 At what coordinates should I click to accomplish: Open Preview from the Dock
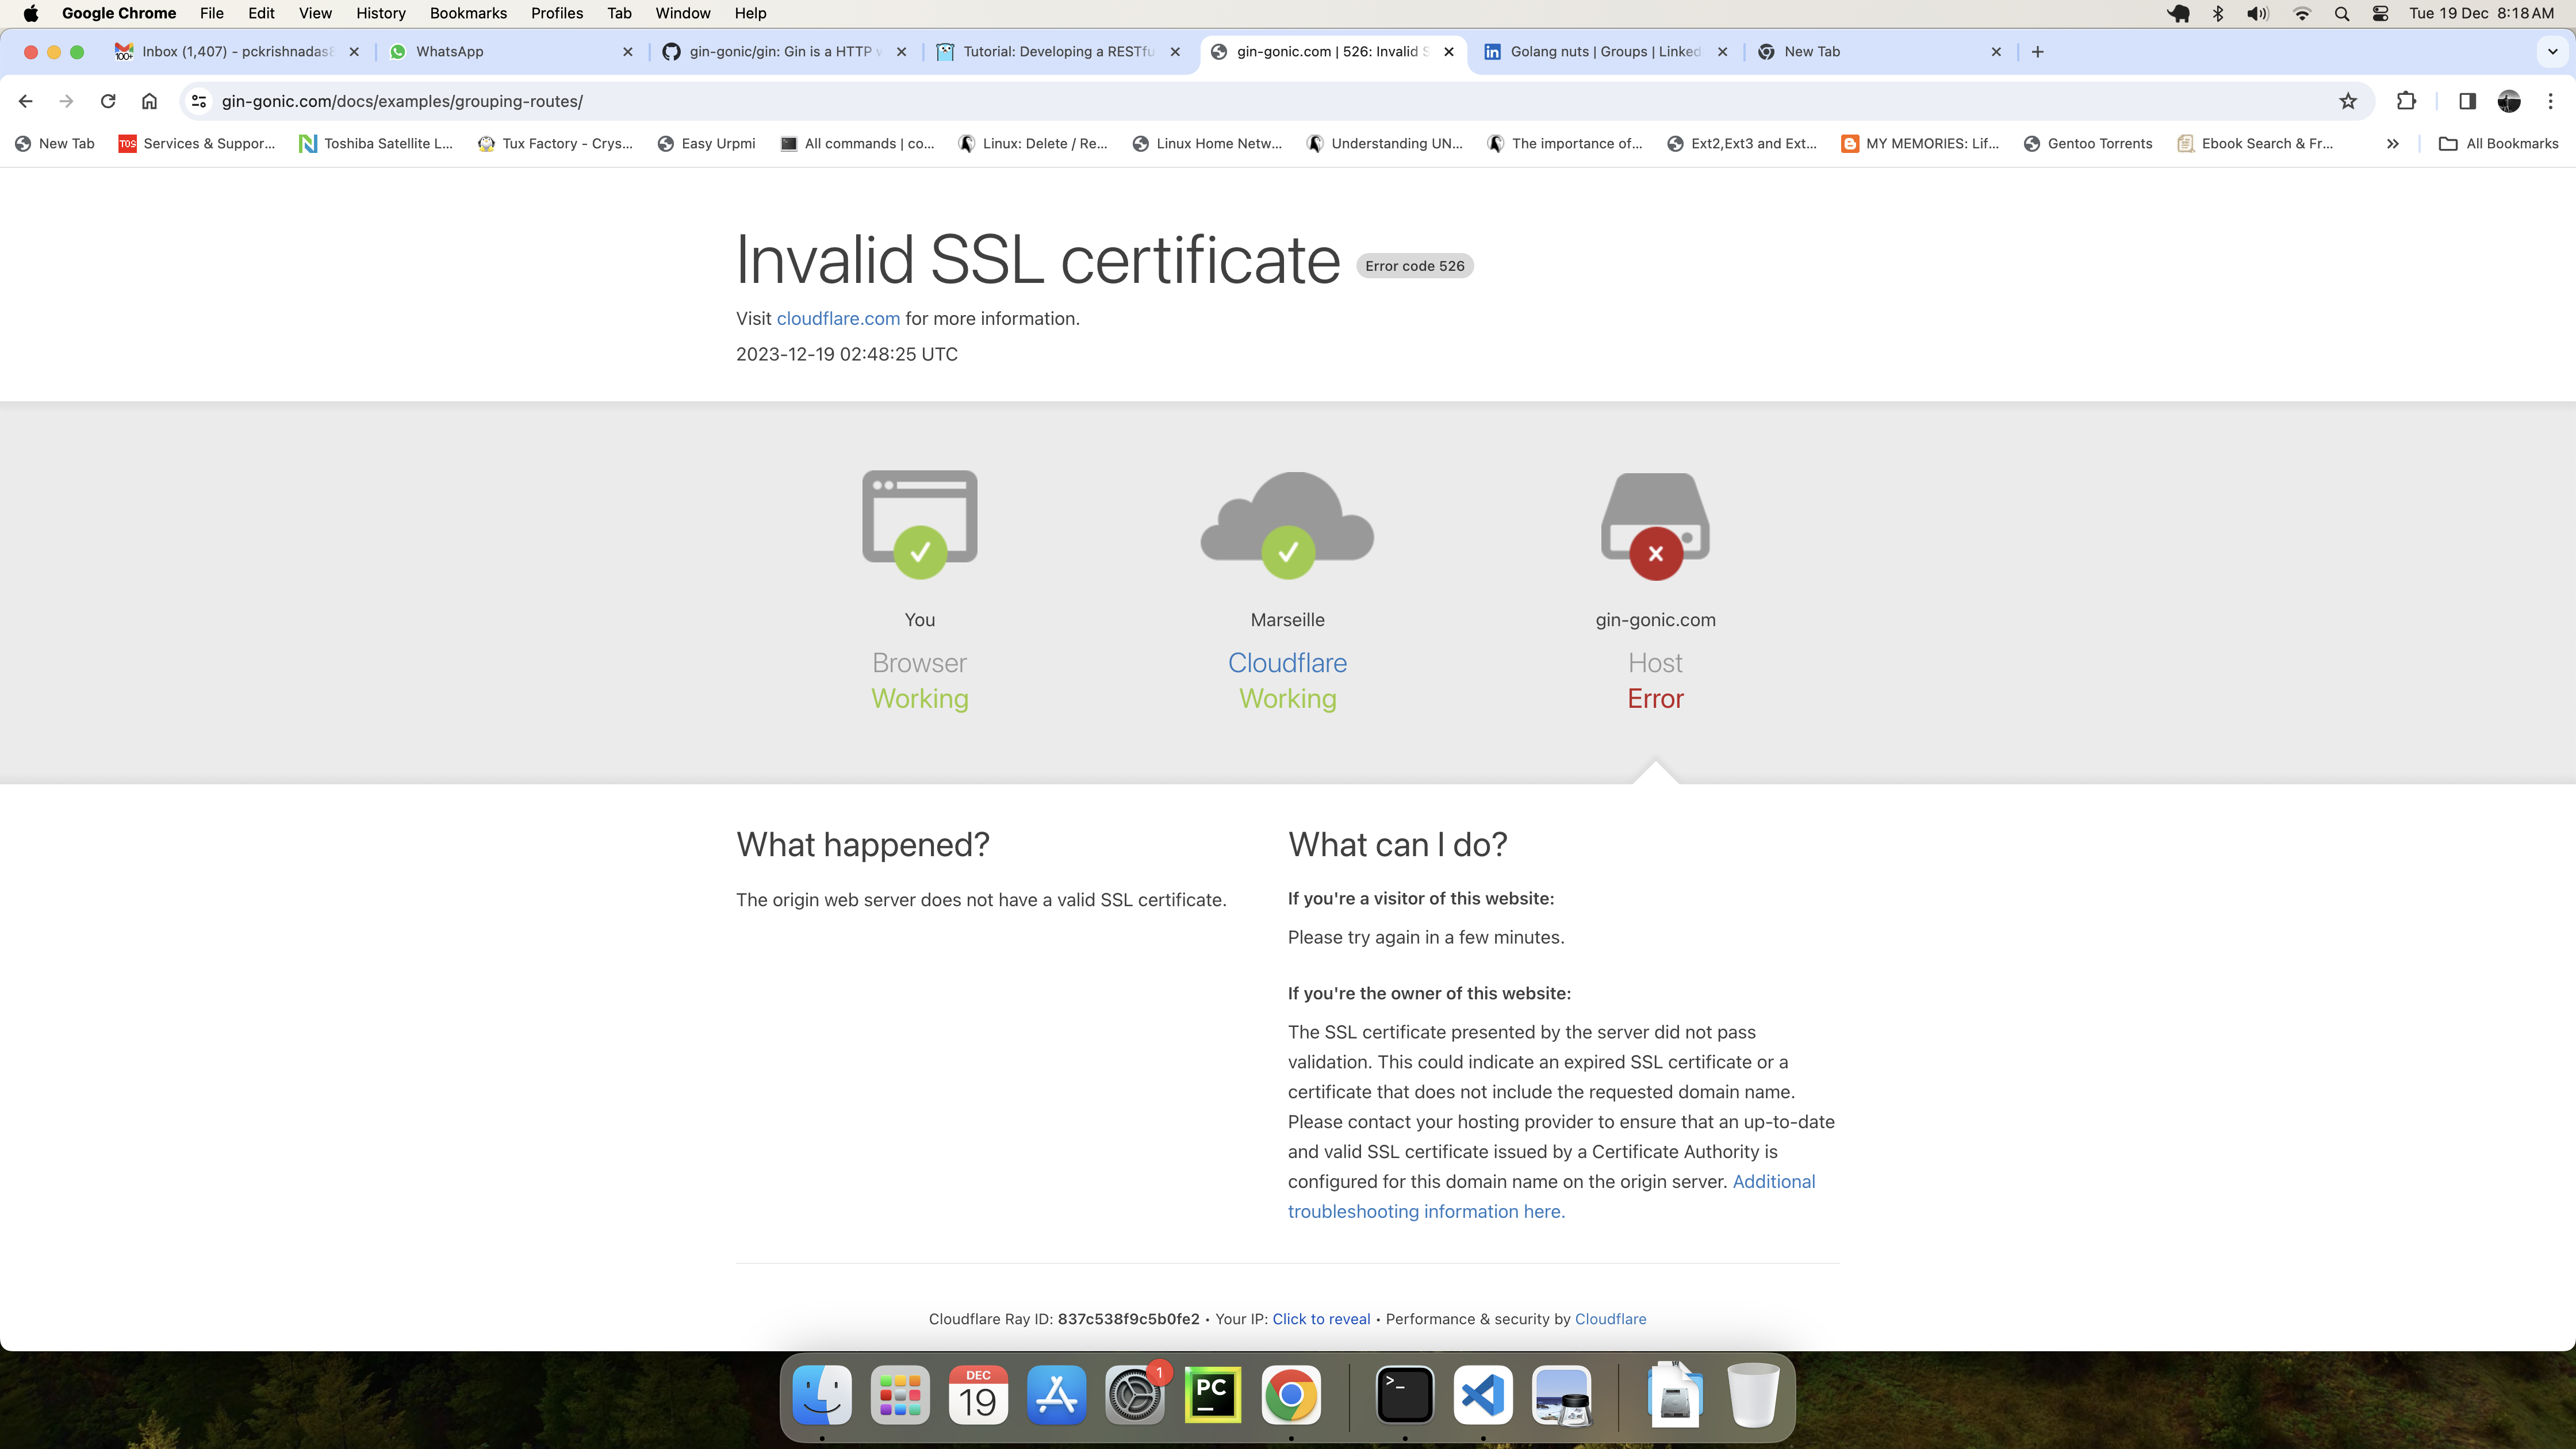[x=1561, y=1395]
